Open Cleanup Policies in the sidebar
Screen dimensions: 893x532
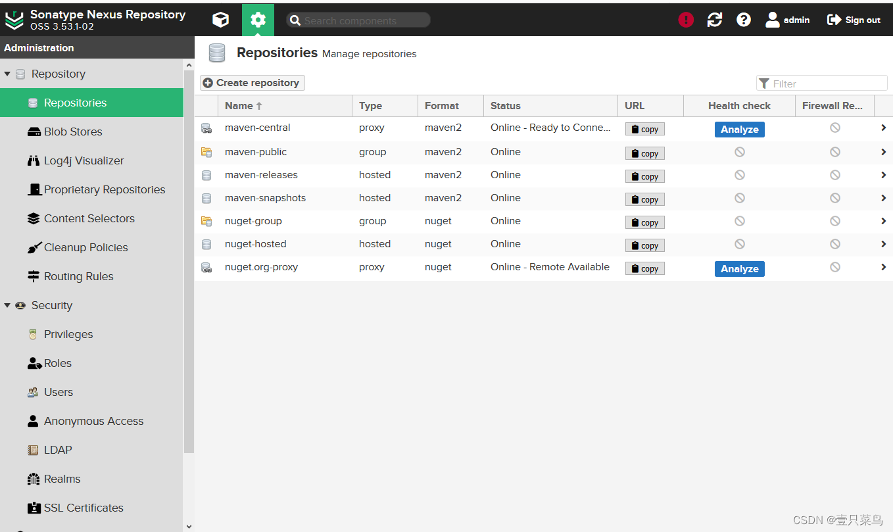tap(91, 247)
